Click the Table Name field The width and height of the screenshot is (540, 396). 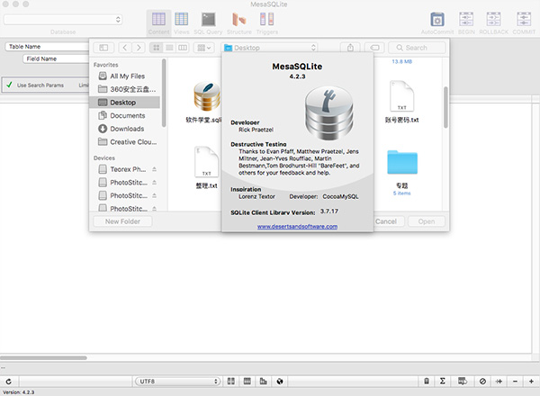tap(47, 47)
